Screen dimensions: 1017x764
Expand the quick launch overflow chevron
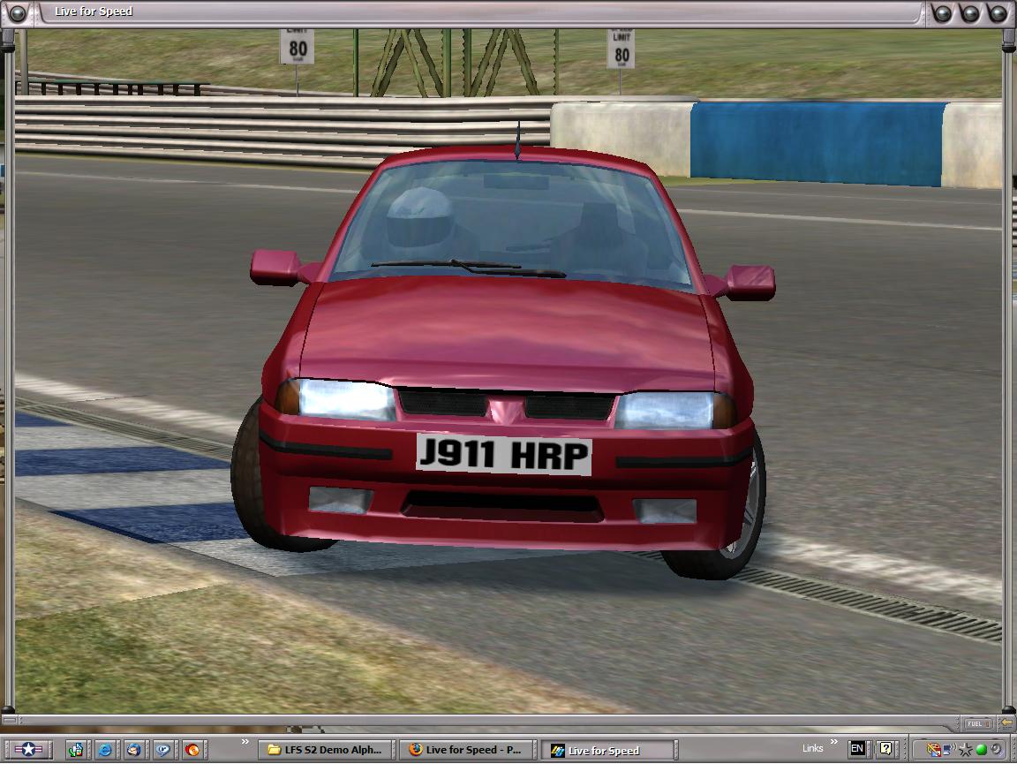(245, 742)
